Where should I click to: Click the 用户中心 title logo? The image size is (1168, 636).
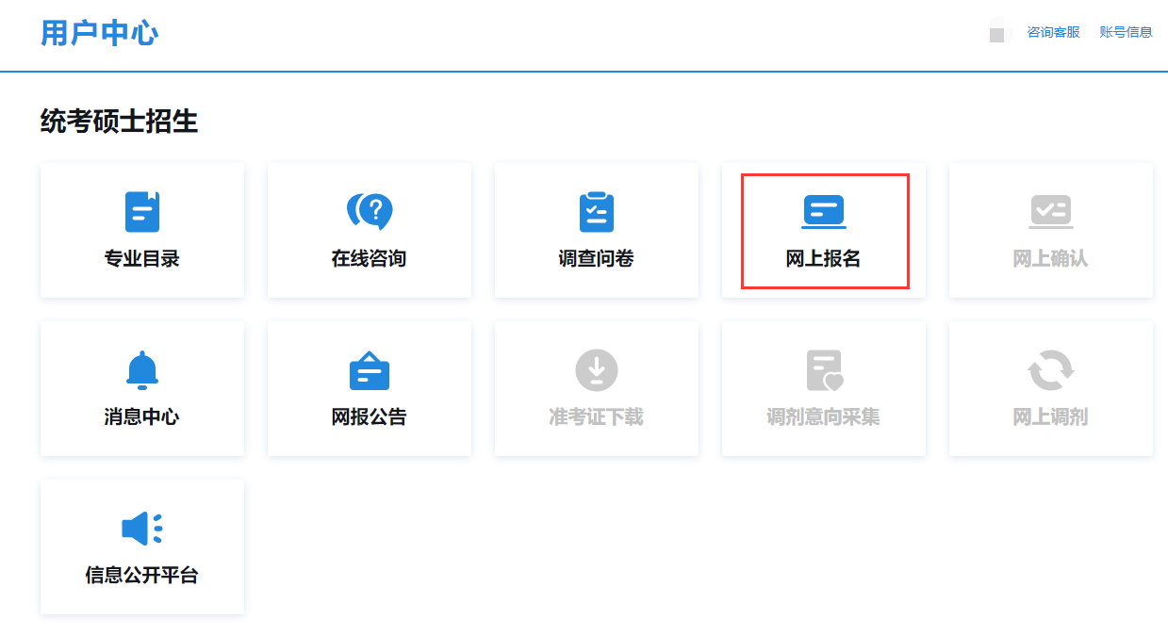99,33
